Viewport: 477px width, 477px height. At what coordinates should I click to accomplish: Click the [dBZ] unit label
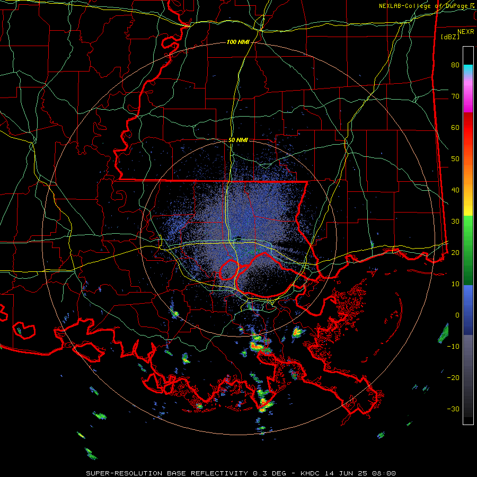(x=450, y=37)
